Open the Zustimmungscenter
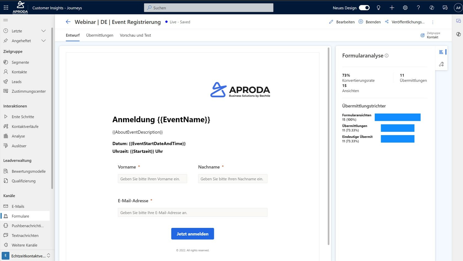The width and height of the screenshot is (463, 261). tap(28, 91)
